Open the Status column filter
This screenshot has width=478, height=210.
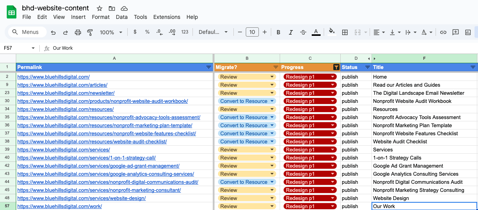point(367,67)
